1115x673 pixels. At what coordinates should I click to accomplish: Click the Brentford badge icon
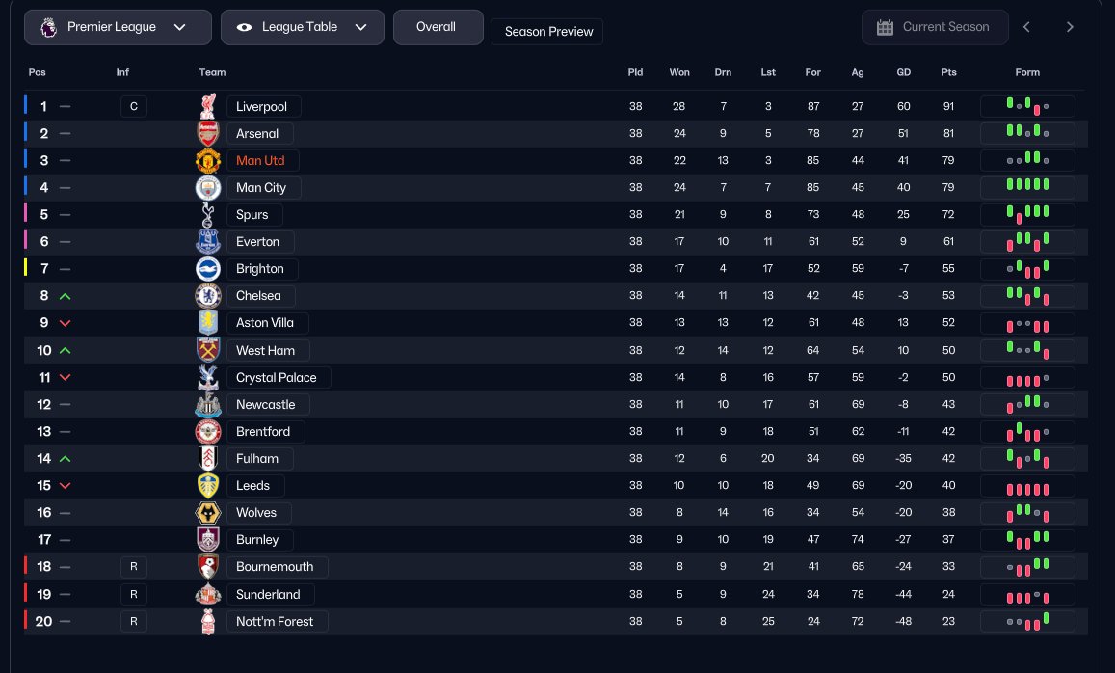(208, 431)
